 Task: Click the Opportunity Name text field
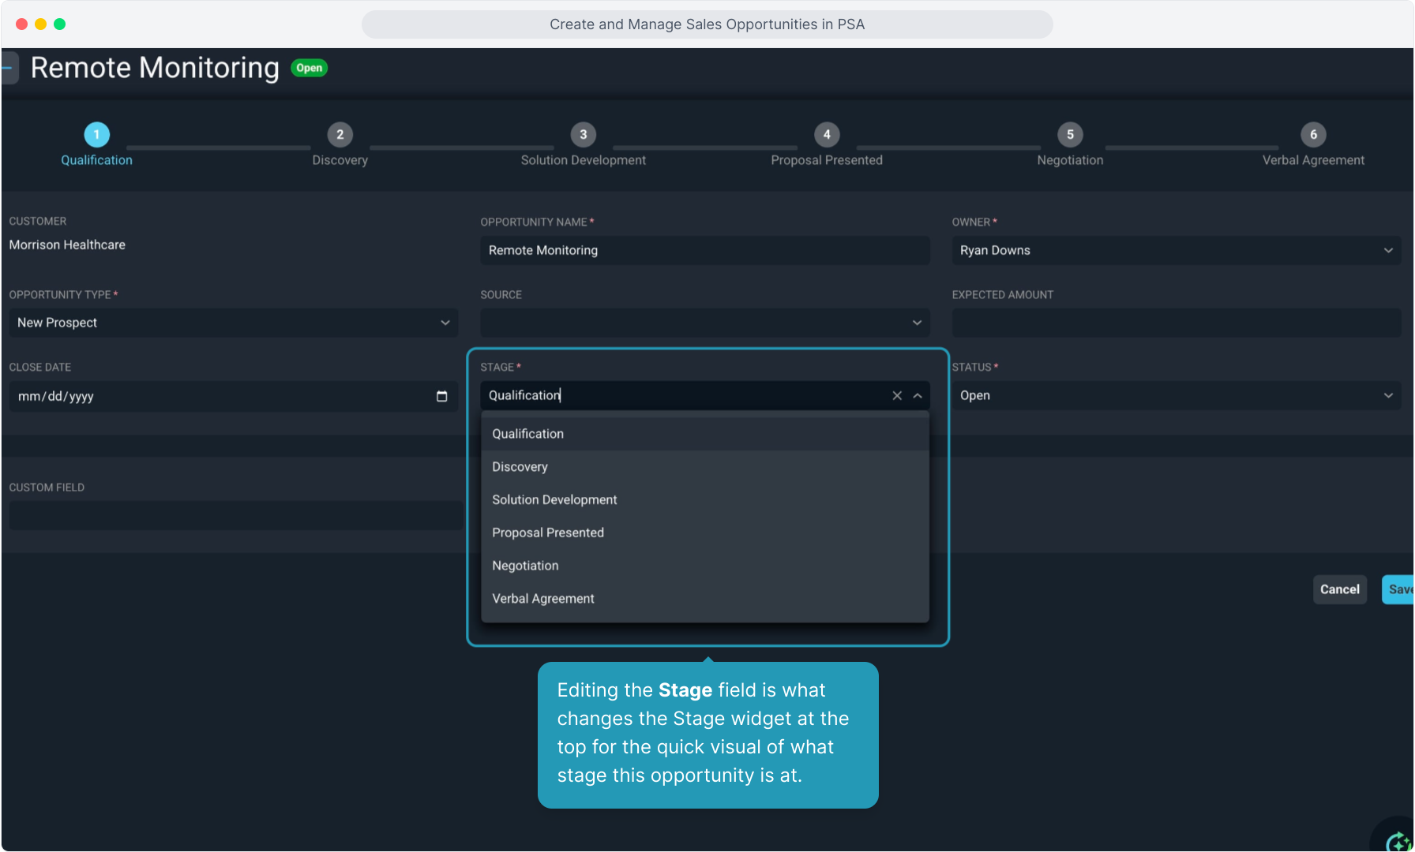point(704,250)
